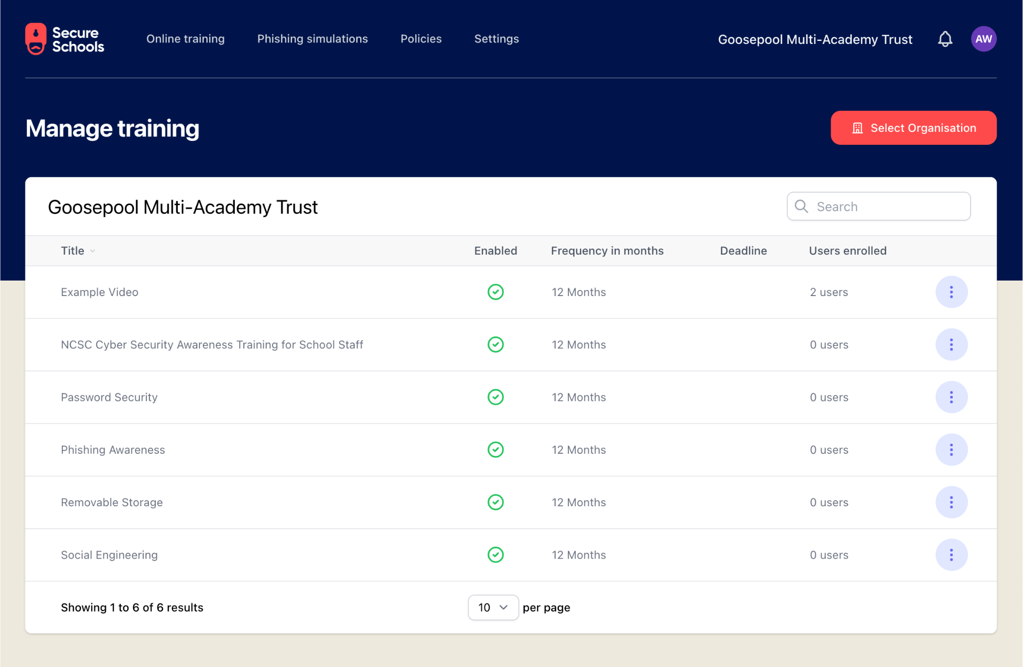The height and width of the screenshot is (667, 1023).
Task: Open the Policies menu
Action: pyautogui.click(x=421, y=39)
